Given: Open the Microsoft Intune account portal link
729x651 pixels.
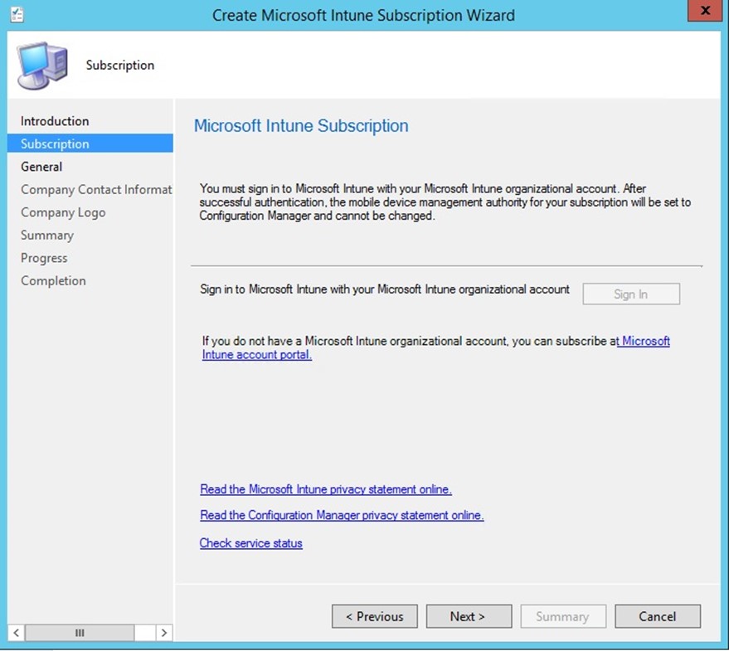Looking at the screenshot, I should [x=436, y=347].
